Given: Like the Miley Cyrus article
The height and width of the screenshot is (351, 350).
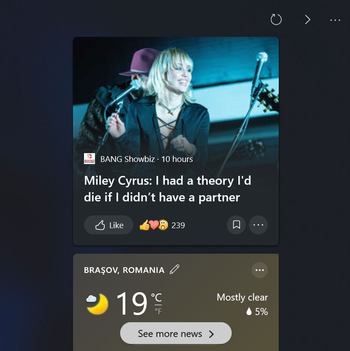Looking at the screenshot, I should pos(109,225).
